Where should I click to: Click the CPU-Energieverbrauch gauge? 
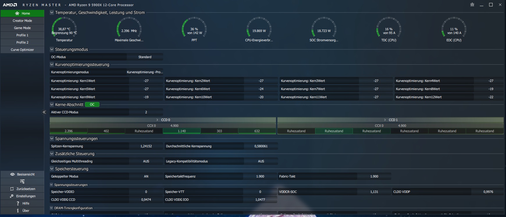point(259,29)
